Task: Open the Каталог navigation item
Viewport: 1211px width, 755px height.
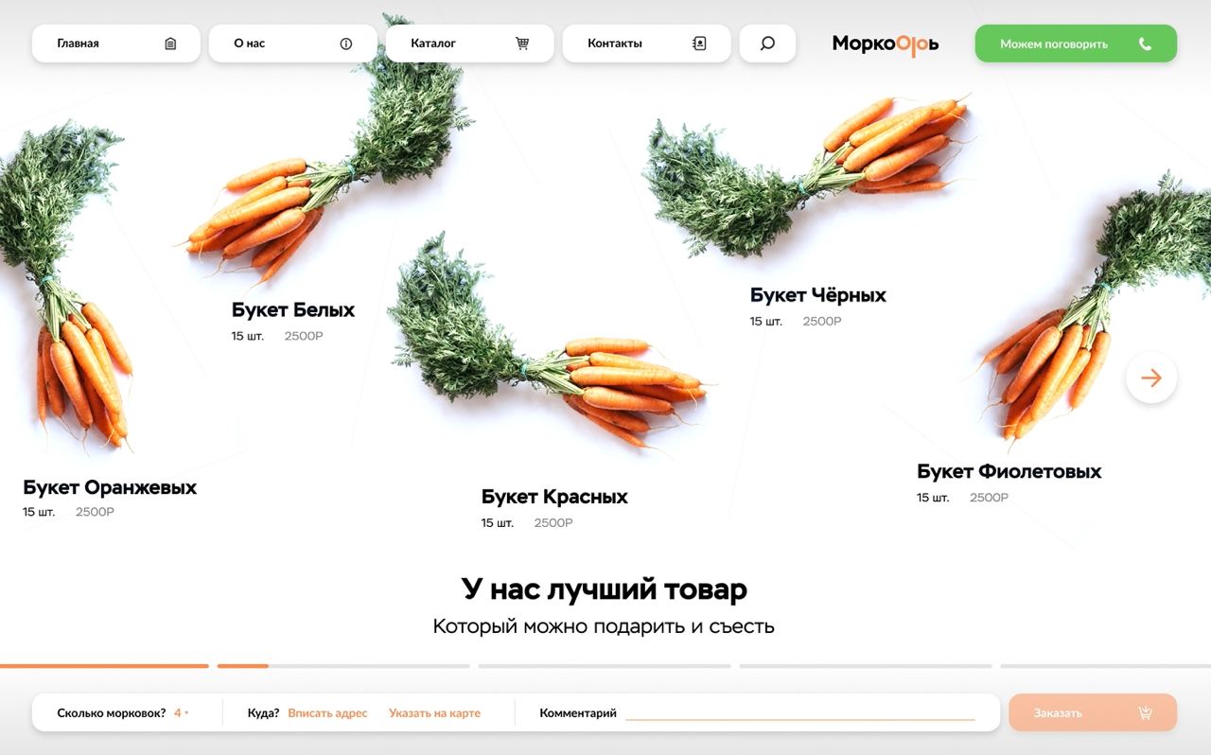Action: (x=469, y=44)
